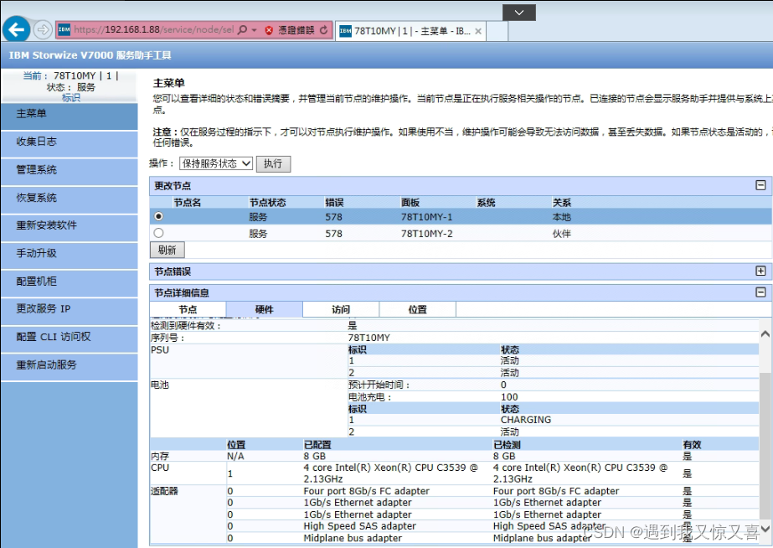The width and height of the screenshot is (773, 548).
Task: Expand the 节点错误 section
Action: [760, 271]
